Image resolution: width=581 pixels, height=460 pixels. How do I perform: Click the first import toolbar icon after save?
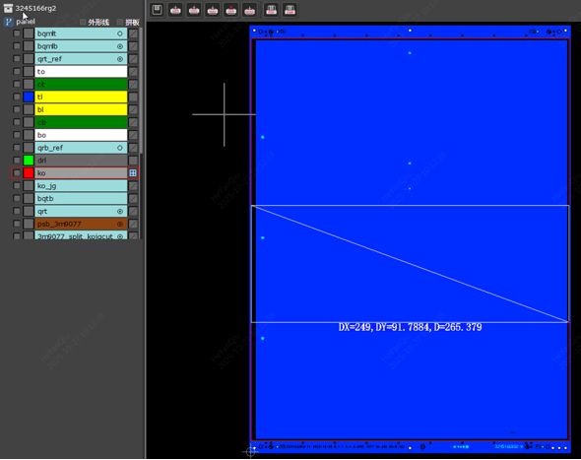coord(175,10)
